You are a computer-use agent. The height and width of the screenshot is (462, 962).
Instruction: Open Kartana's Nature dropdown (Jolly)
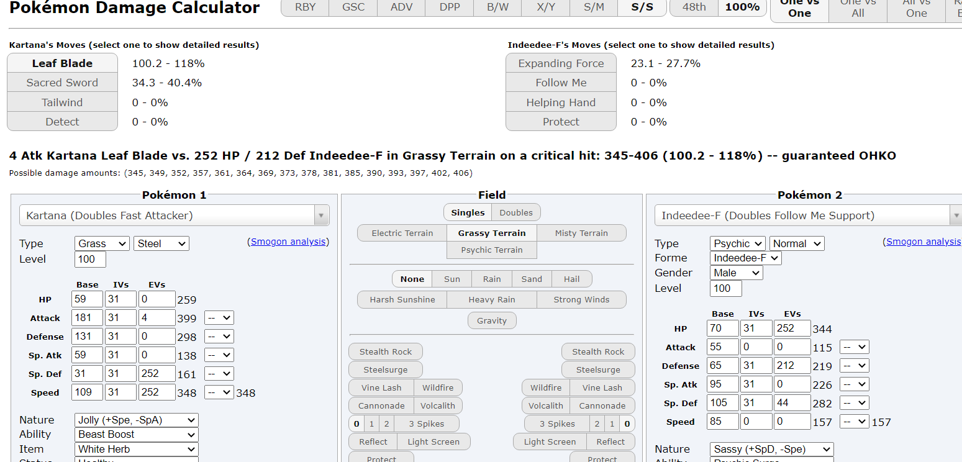click(137, 420)
